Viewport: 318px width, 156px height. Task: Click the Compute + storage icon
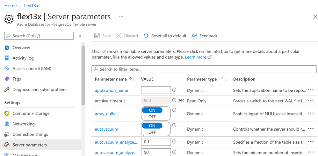[x=7, y=114]
